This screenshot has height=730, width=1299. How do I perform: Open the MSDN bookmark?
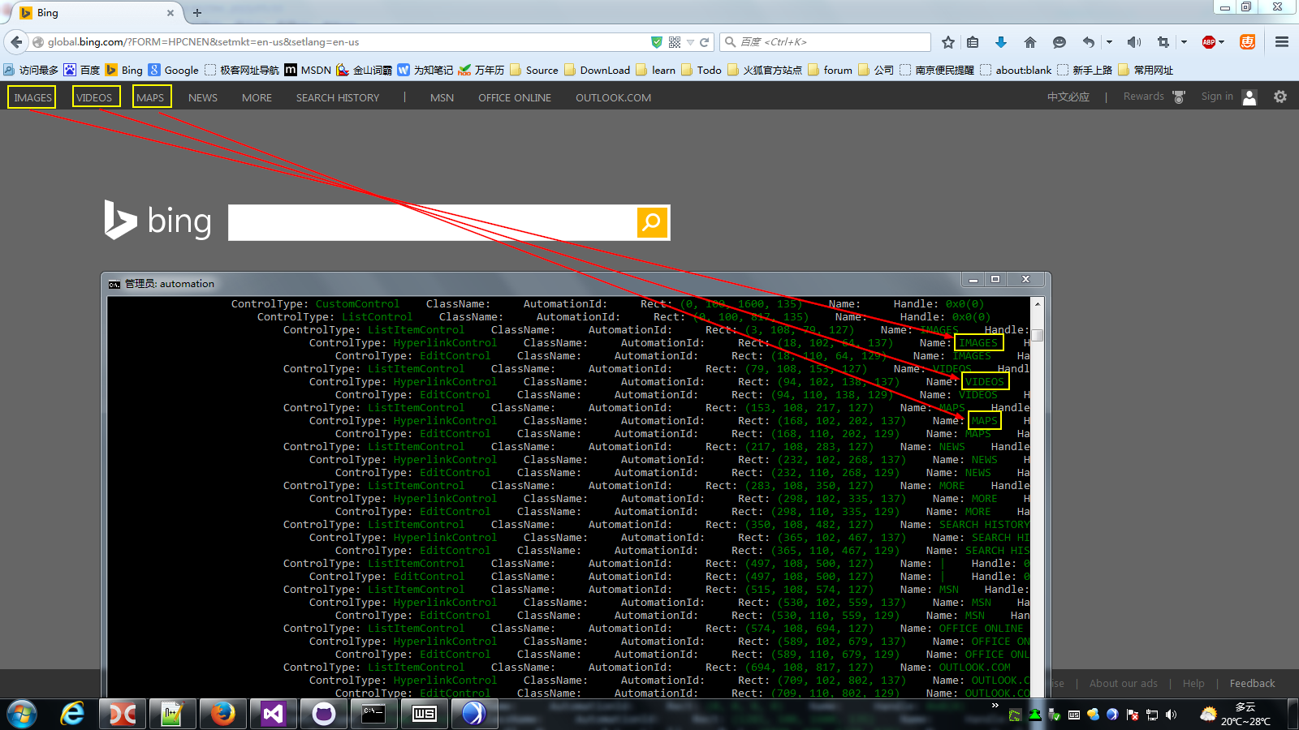click(x=308, y=70)
